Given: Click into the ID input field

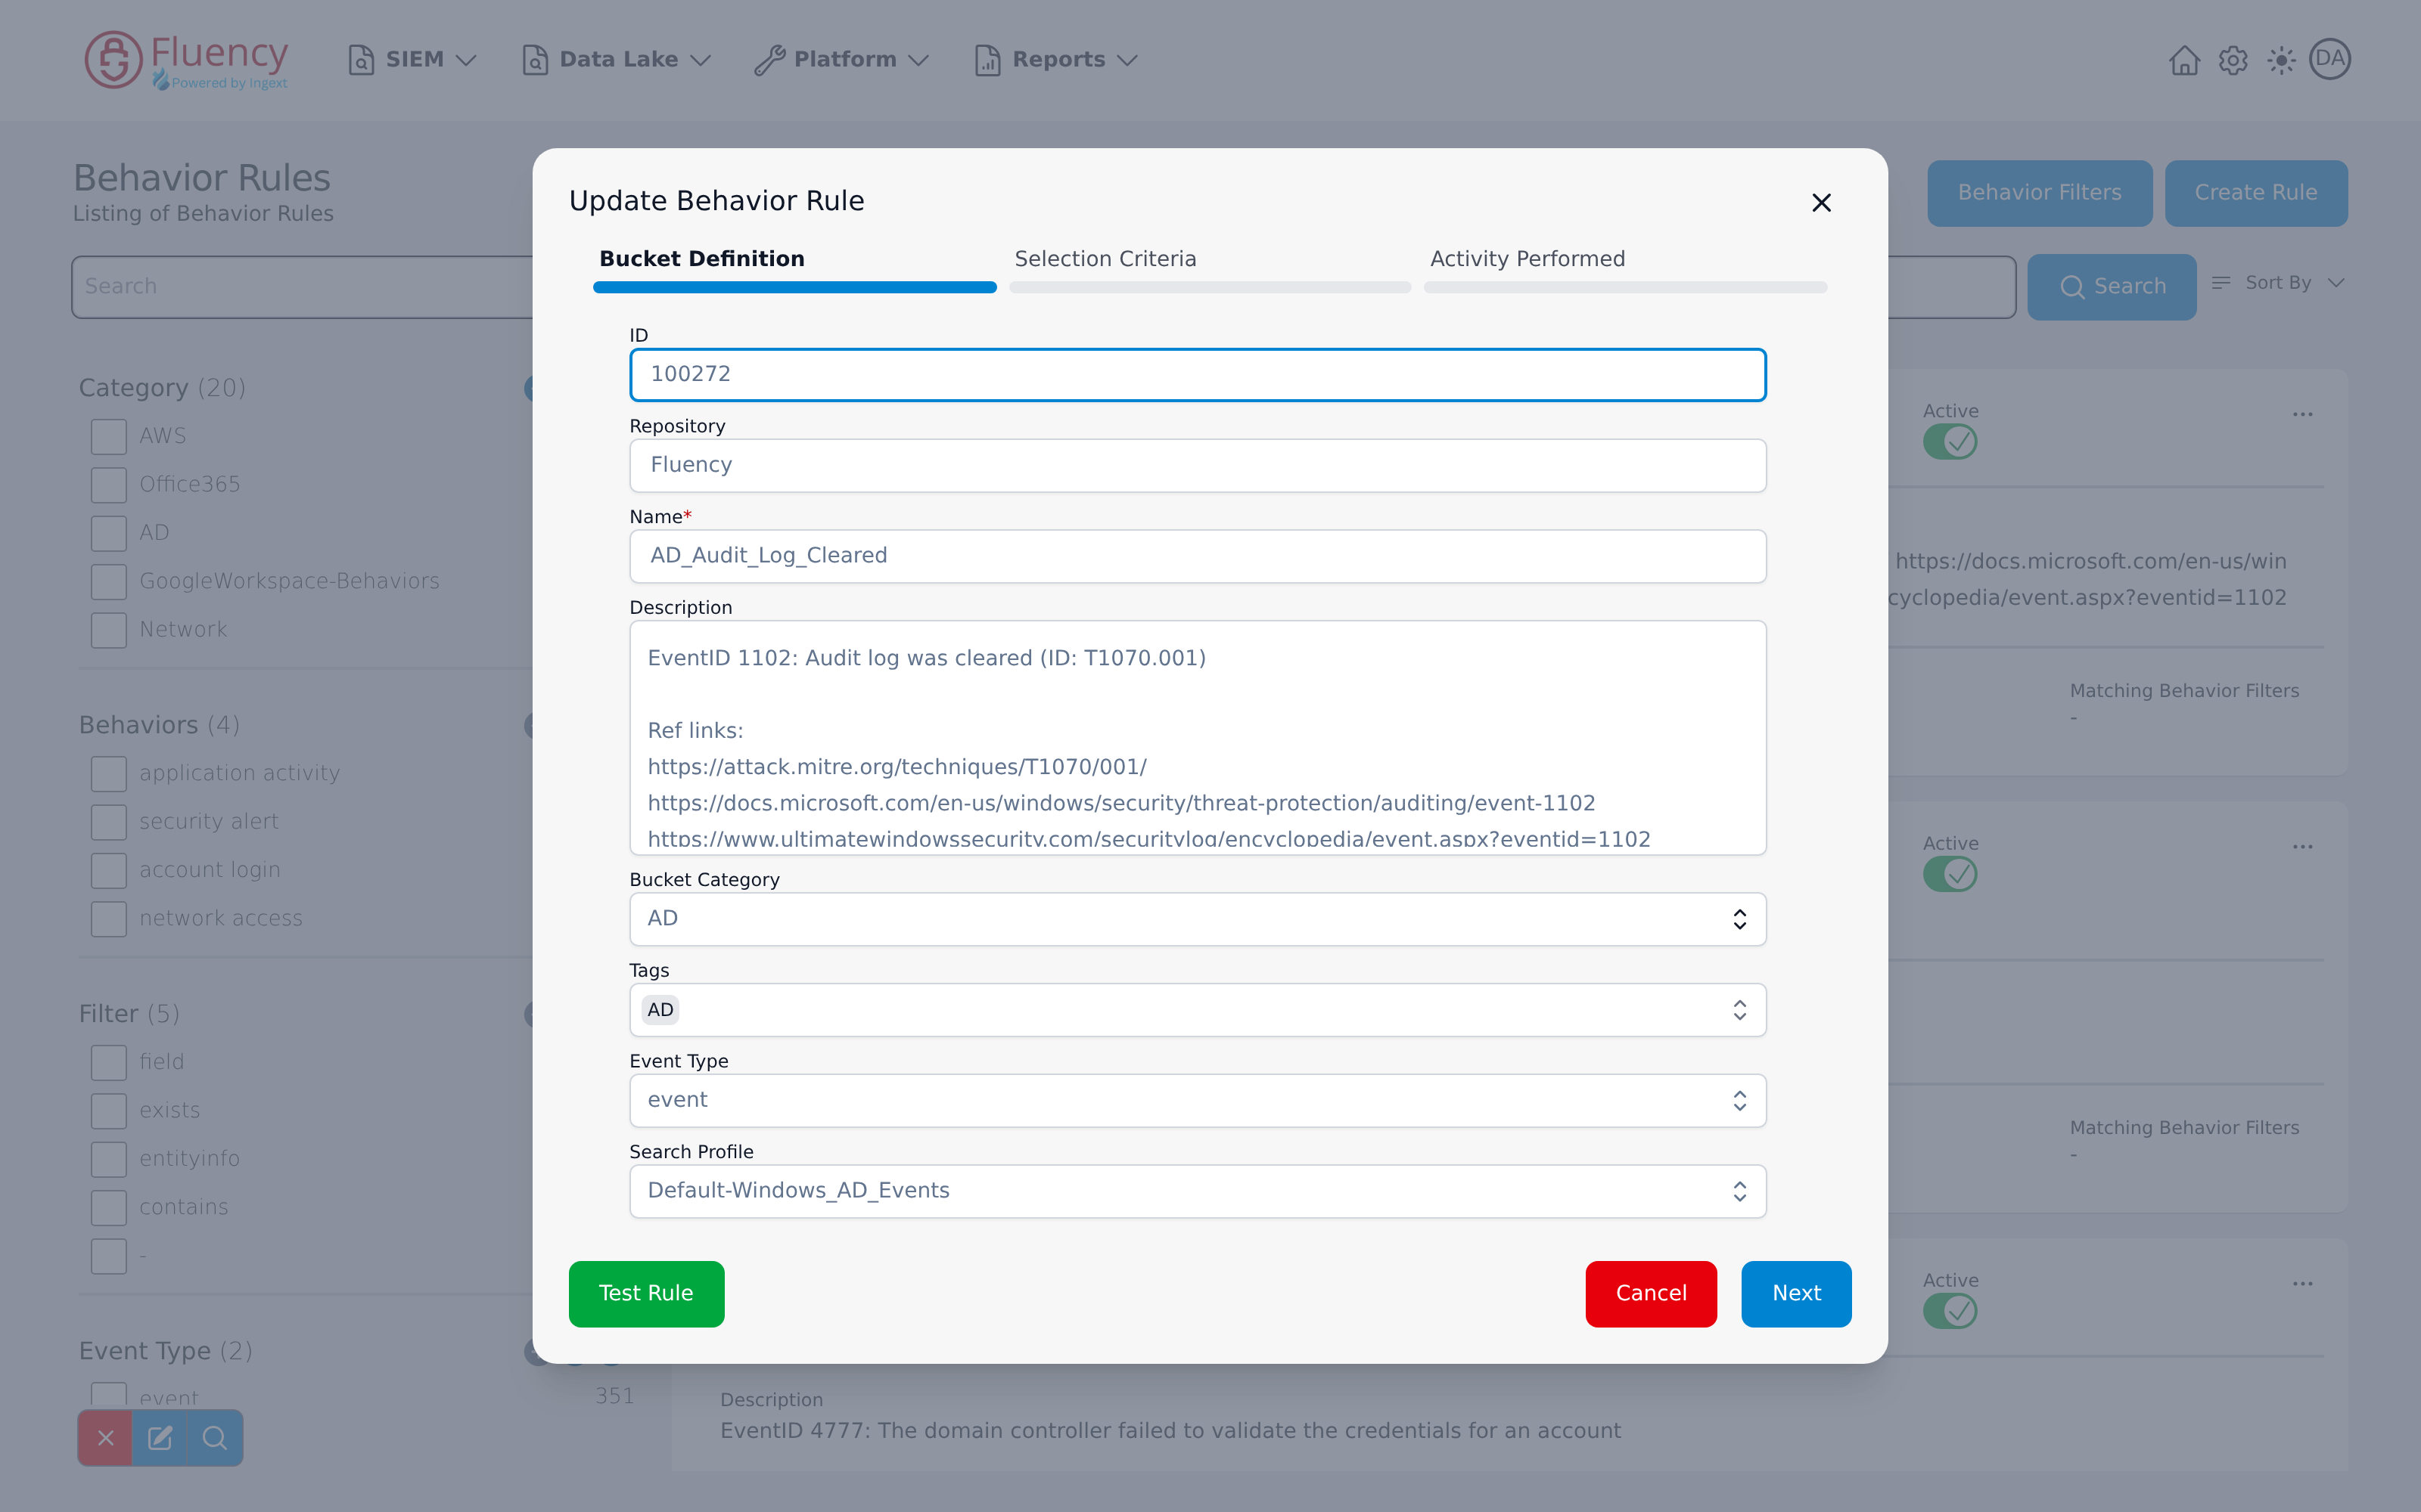Looking at the screenshot, I should pos(1198,375).
